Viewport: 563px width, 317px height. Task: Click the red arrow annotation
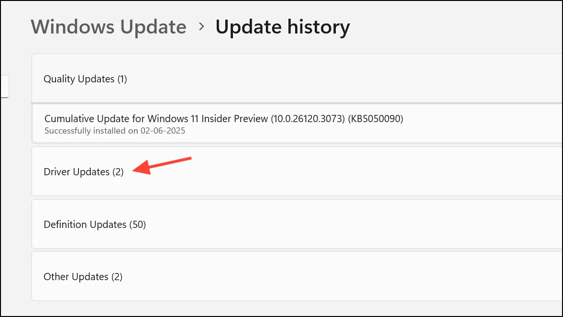pyautogui.click(x=162, y=166)
